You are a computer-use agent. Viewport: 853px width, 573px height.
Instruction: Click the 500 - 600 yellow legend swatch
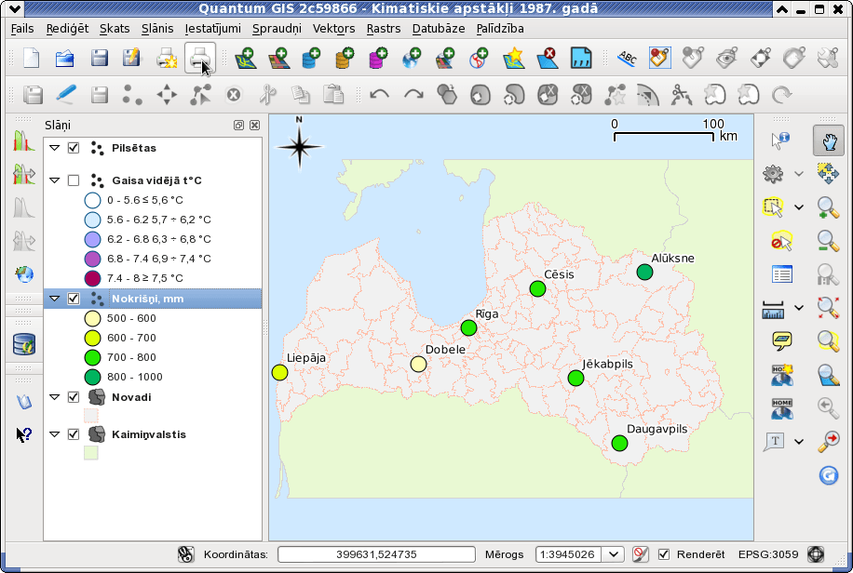coord(92,318)
